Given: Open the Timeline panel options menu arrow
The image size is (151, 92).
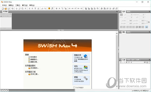Looking at the screenshot, I should [117, 11].
